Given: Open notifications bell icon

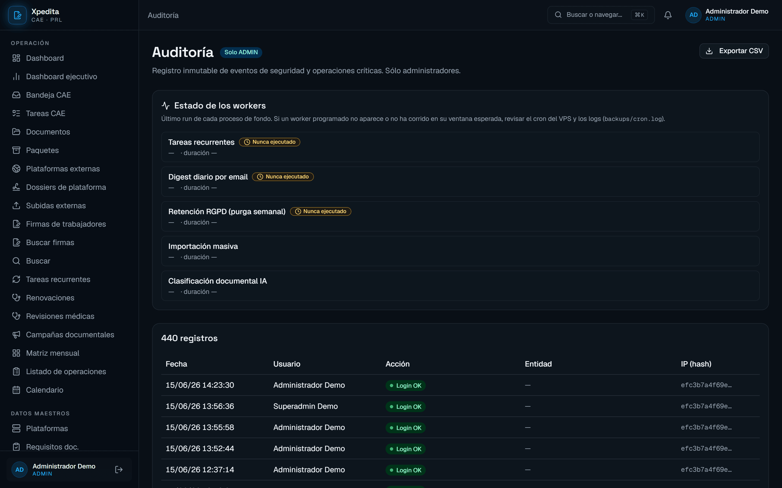Looking at the screenshot, I should click(668, 15).
